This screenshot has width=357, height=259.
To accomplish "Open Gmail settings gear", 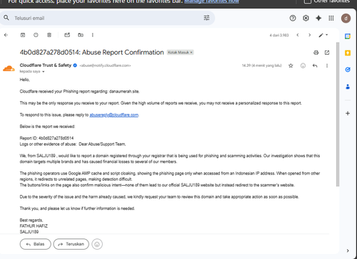I will 306,18.
